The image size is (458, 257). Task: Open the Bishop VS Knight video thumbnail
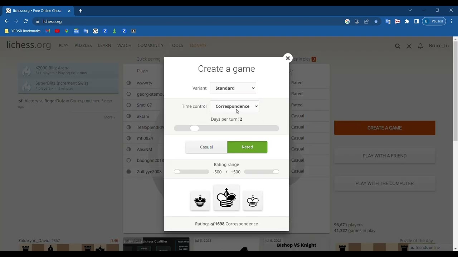pos(296,245)
